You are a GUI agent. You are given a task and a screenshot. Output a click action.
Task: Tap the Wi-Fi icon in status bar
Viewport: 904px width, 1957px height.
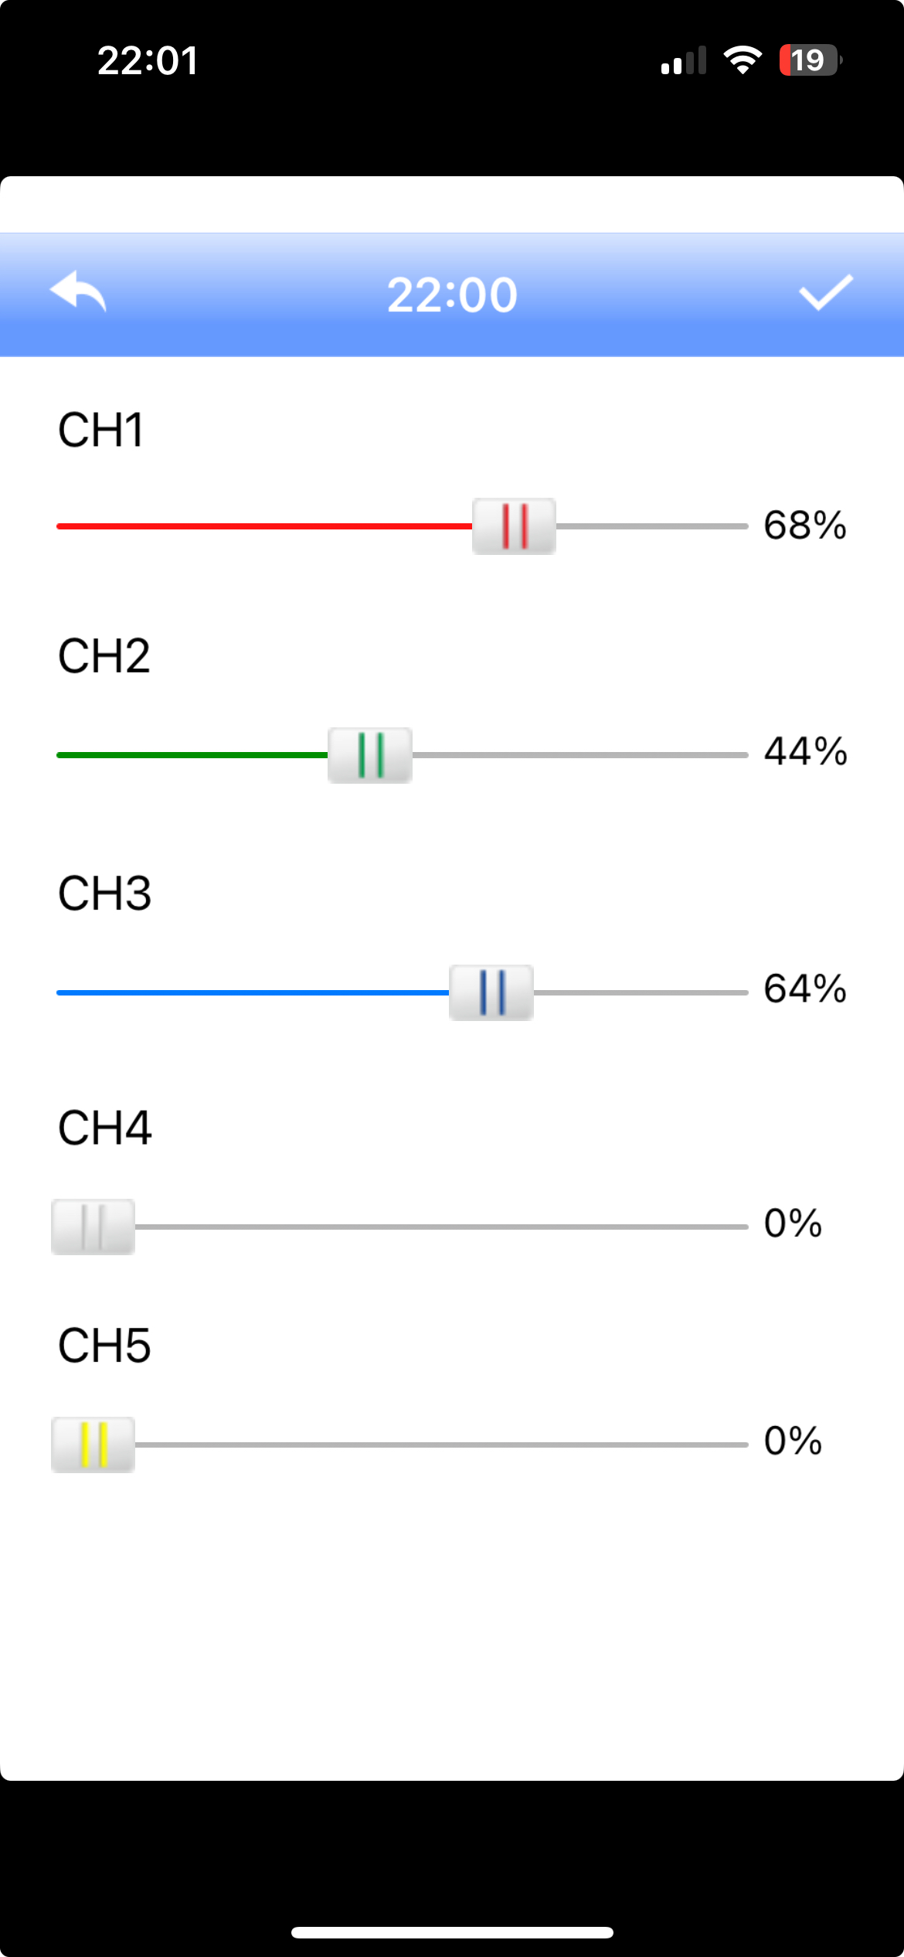click(743, 60)
